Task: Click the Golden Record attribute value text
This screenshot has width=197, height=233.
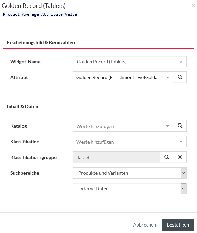Action: 118,77
